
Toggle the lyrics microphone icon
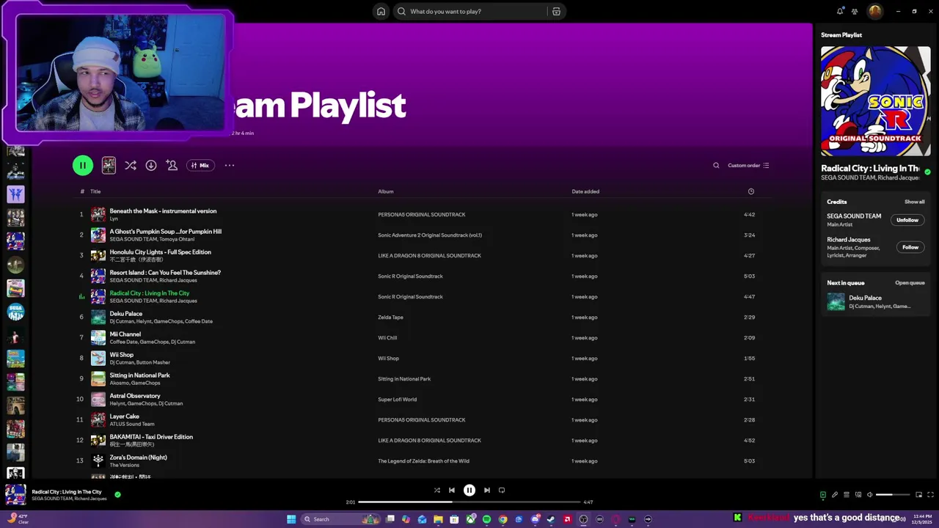834,495
